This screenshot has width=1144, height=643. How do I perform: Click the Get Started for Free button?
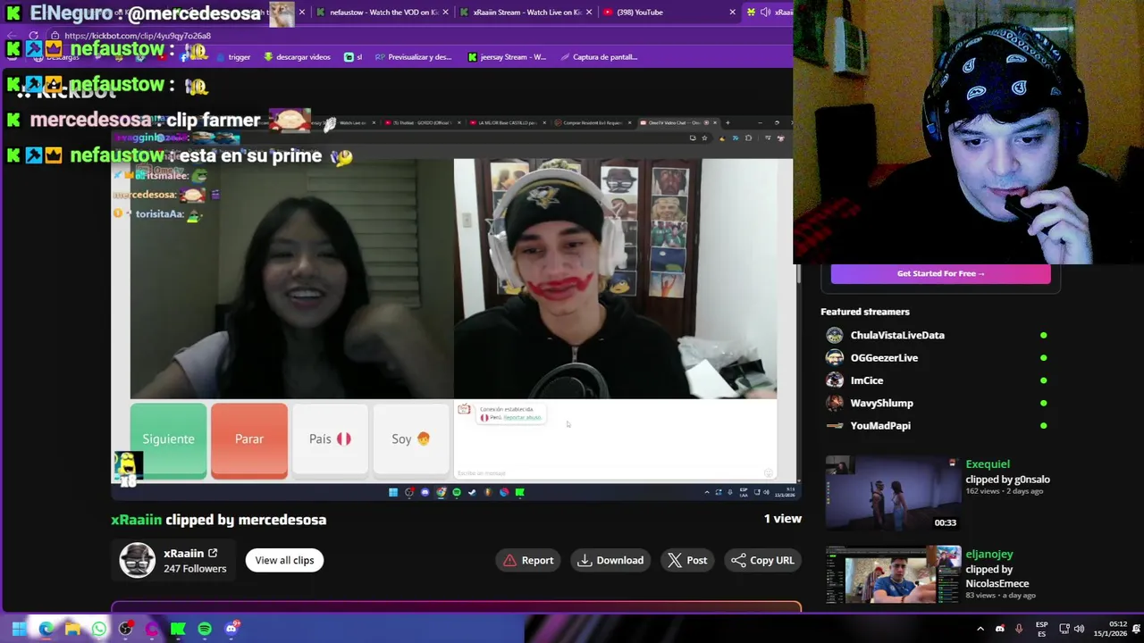point(940,273)
